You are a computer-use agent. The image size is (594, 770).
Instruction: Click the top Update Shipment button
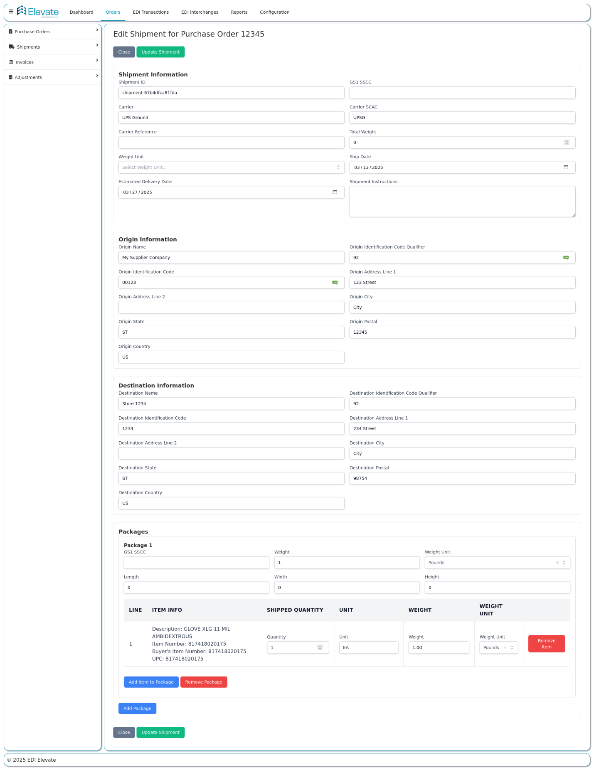click(160, 52)
